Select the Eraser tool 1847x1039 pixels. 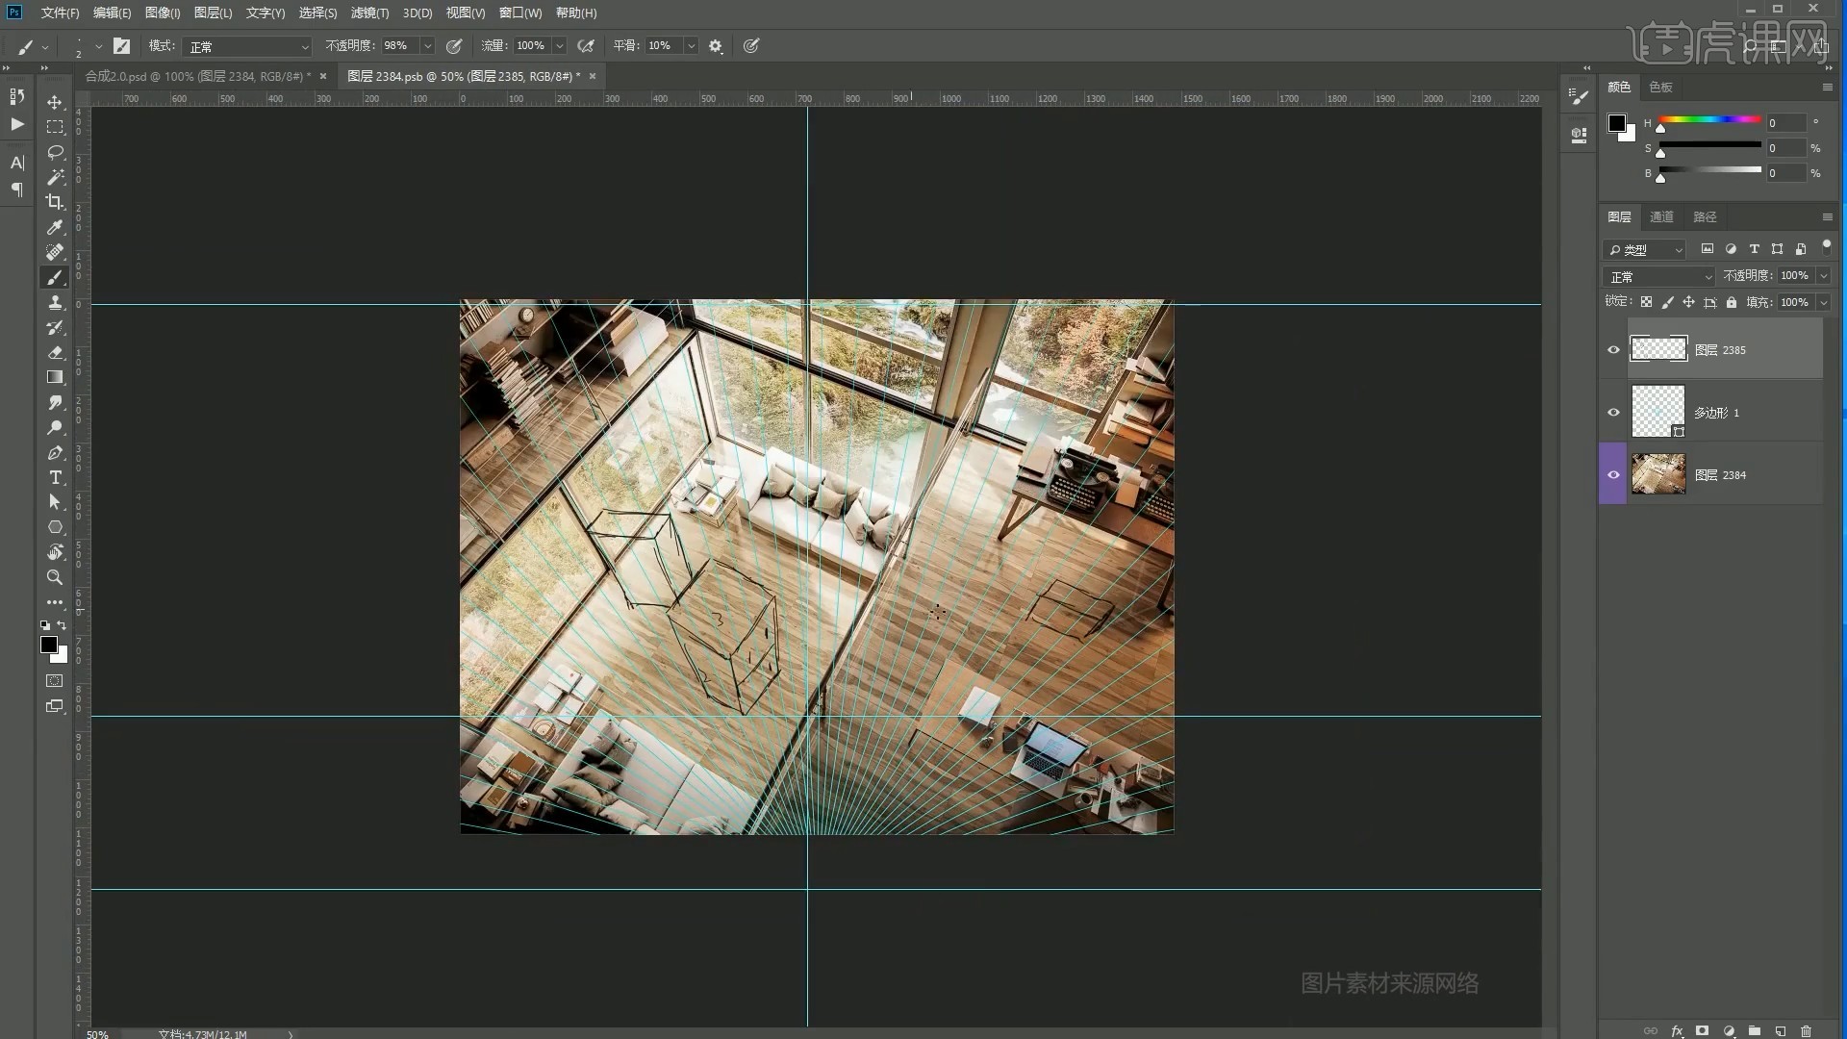point(55,352)
